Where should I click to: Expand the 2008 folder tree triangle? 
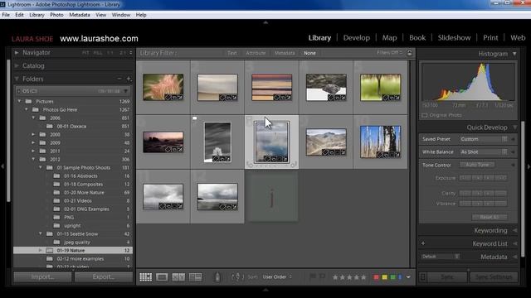[33, 134]
